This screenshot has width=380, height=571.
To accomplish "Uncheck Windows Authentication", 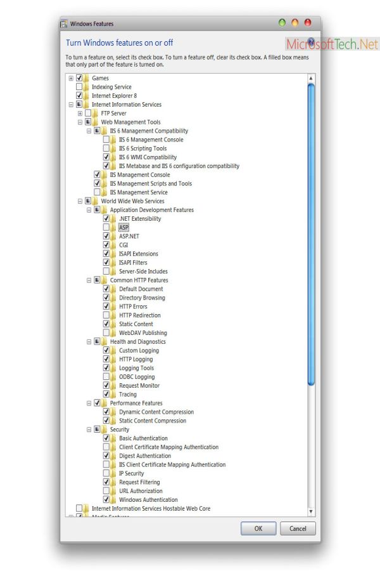I will click(x=106, y=499).
